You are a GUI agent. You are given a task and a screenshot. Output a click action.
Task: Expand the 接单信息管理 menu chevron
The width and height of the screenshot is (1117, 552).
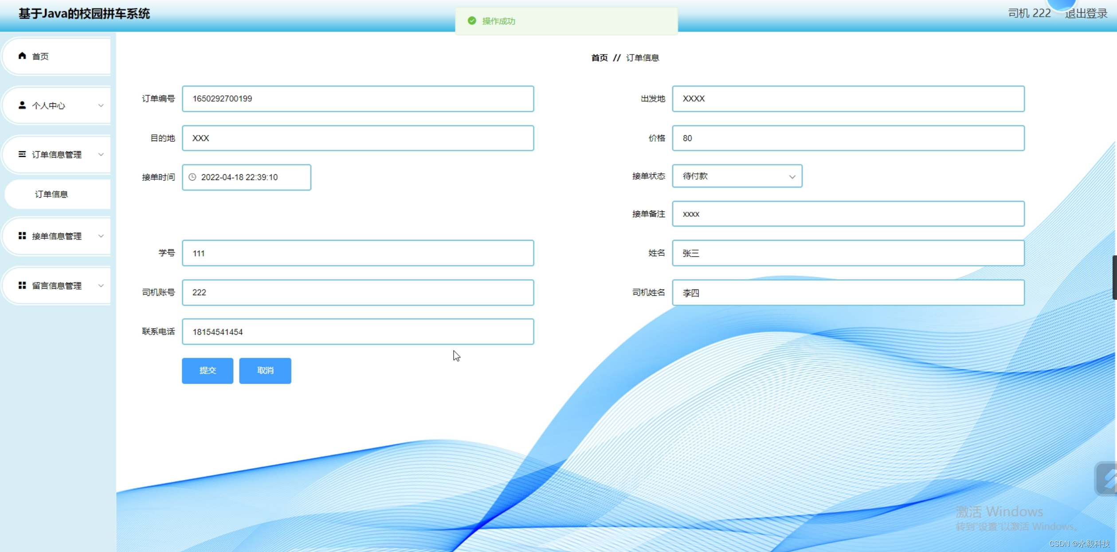tap(101, 236)
